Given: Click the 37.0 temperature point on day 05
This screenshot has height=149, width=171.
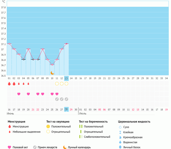Looking at the screenshot, I should (29, 49).
